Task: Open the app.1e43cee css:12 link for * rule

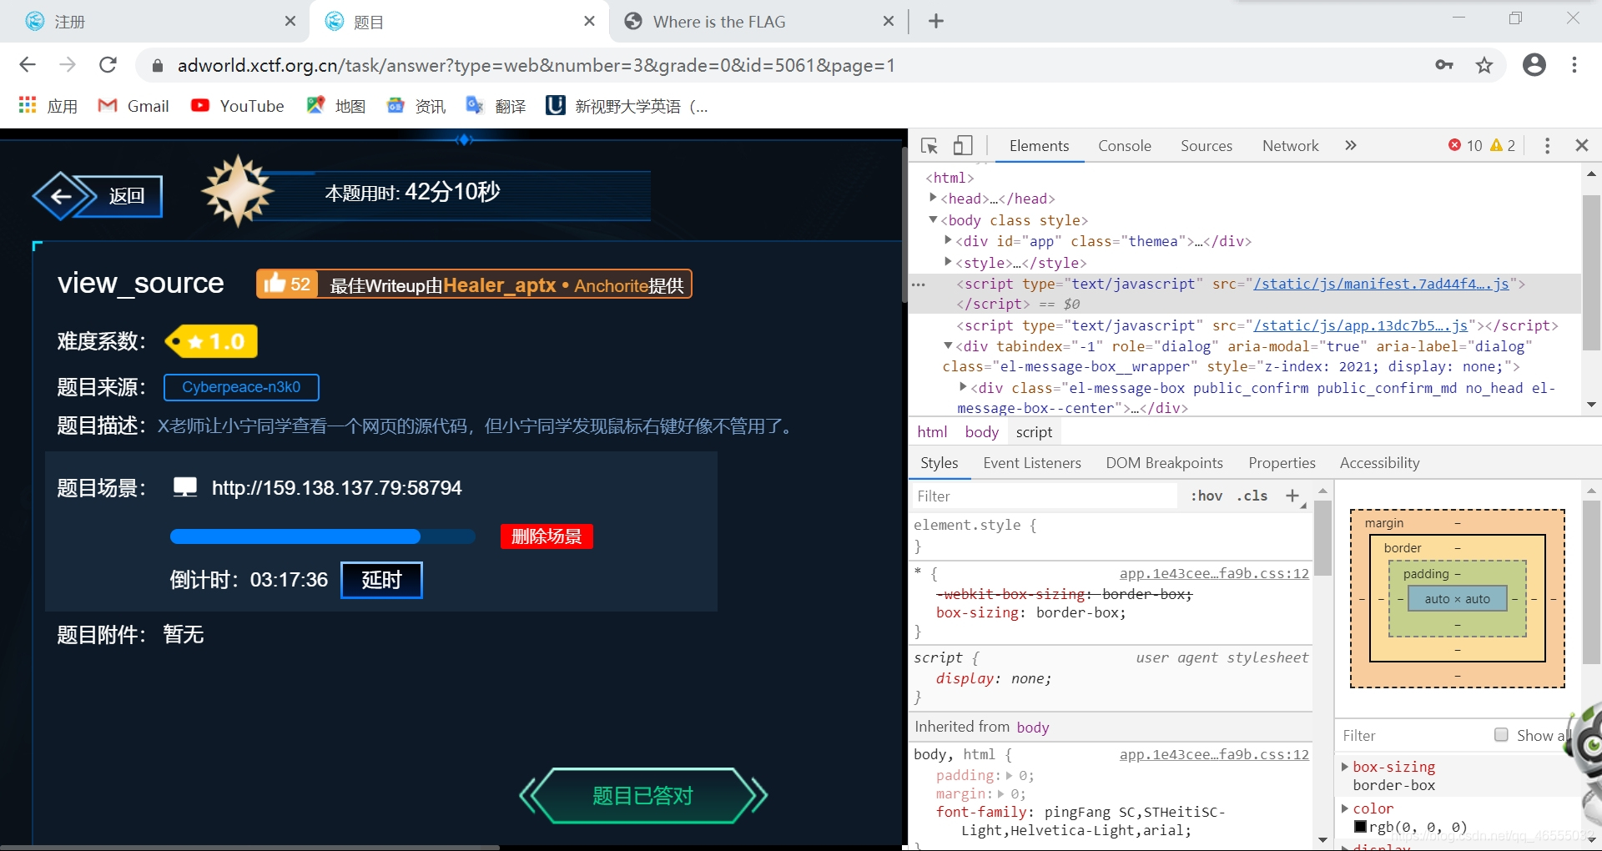Action: (x=1214, y=573)
